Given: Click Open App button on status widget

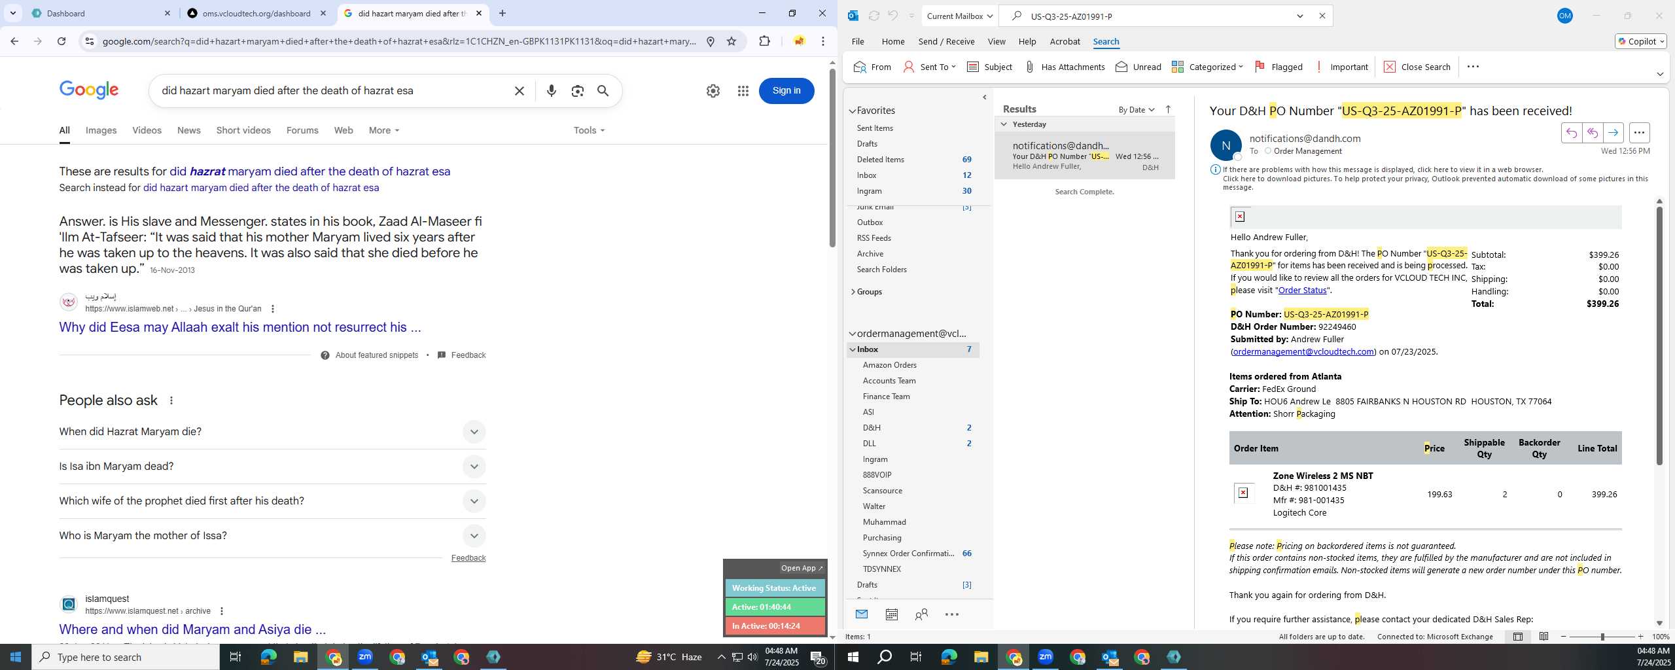Looking at the screenshot, I should 802,568.
